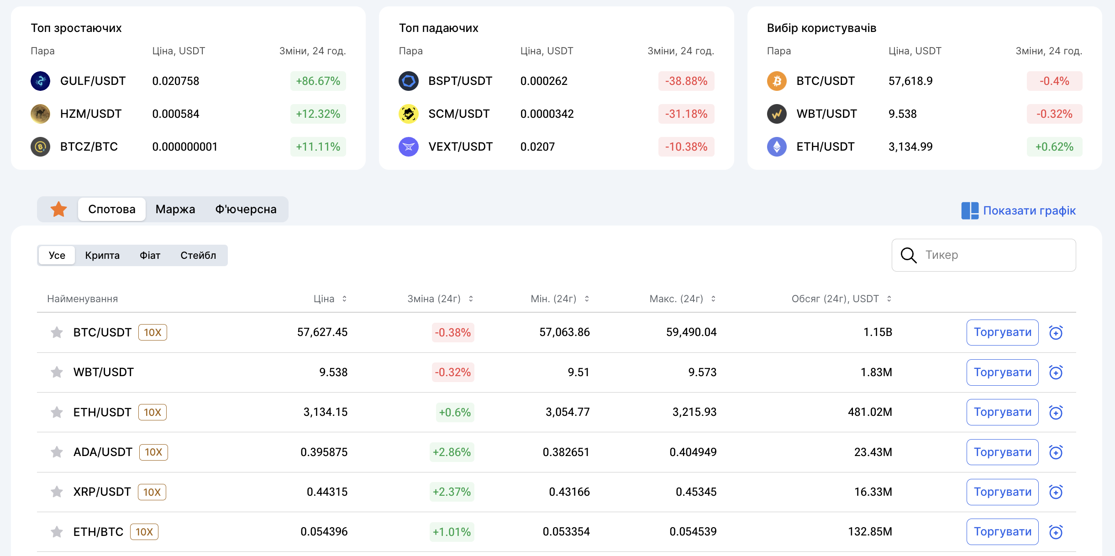Sort by Обсяг (24г), USDT volume
This screenshot has height=556, width=1115.
pyautogui.click(x=889, y=299)
